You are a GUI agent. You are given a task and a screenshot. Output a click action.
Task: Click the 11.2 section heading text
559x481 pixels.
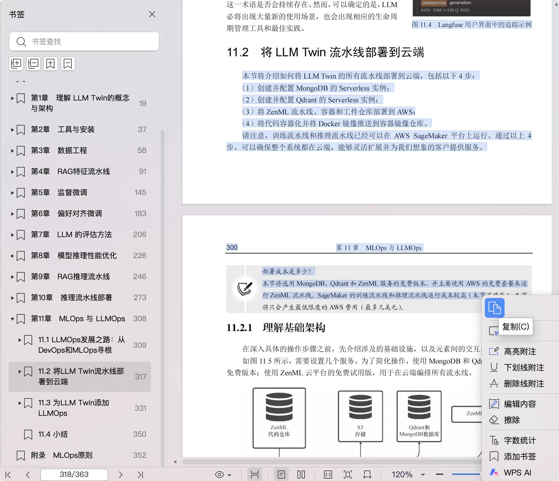tap(326, 52)
